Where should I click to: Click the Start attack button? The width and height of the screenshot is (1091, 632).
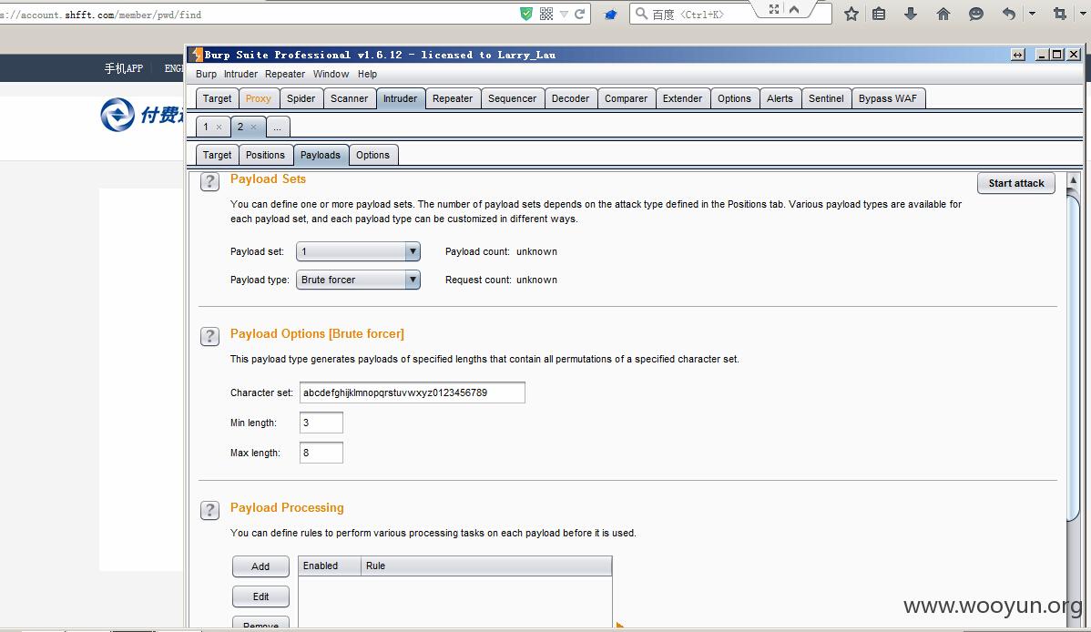coord(1015,183)
